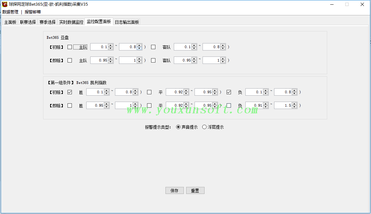Switch to the 联赛选择 tab
This screenshot has width=371, height=214.
click(28, 22)
